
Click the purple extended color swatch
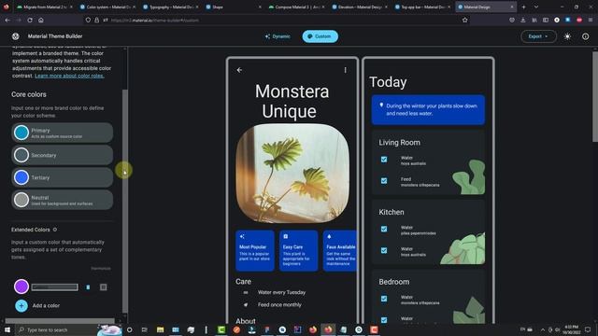click(21, 287)
